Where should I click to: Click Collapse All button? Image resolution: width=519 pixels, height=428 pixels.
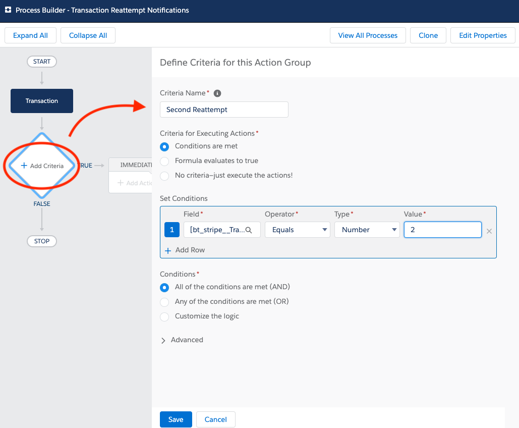coord(88,35)
